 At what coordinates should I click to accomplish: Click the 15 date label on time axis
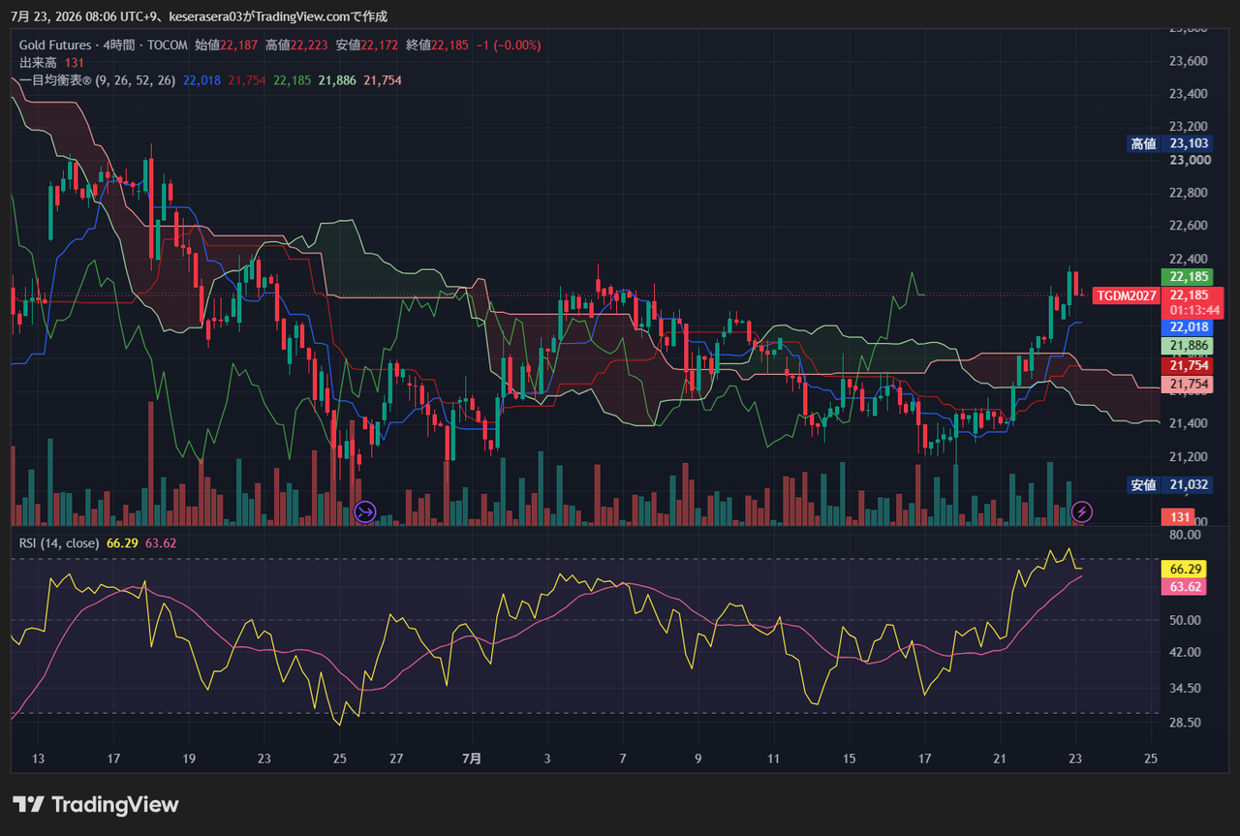tap(849, 759)
